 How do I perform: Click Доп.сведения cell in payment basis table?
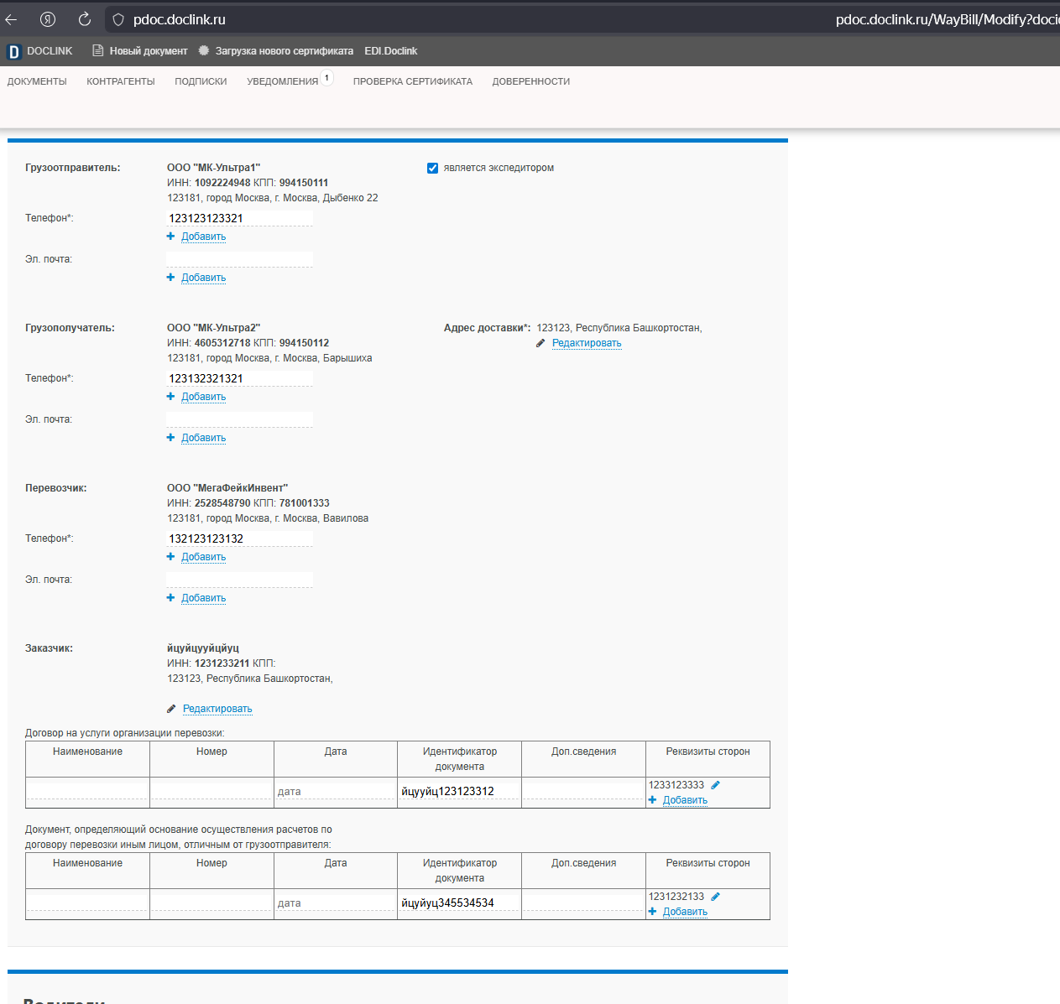pos(583,903)
